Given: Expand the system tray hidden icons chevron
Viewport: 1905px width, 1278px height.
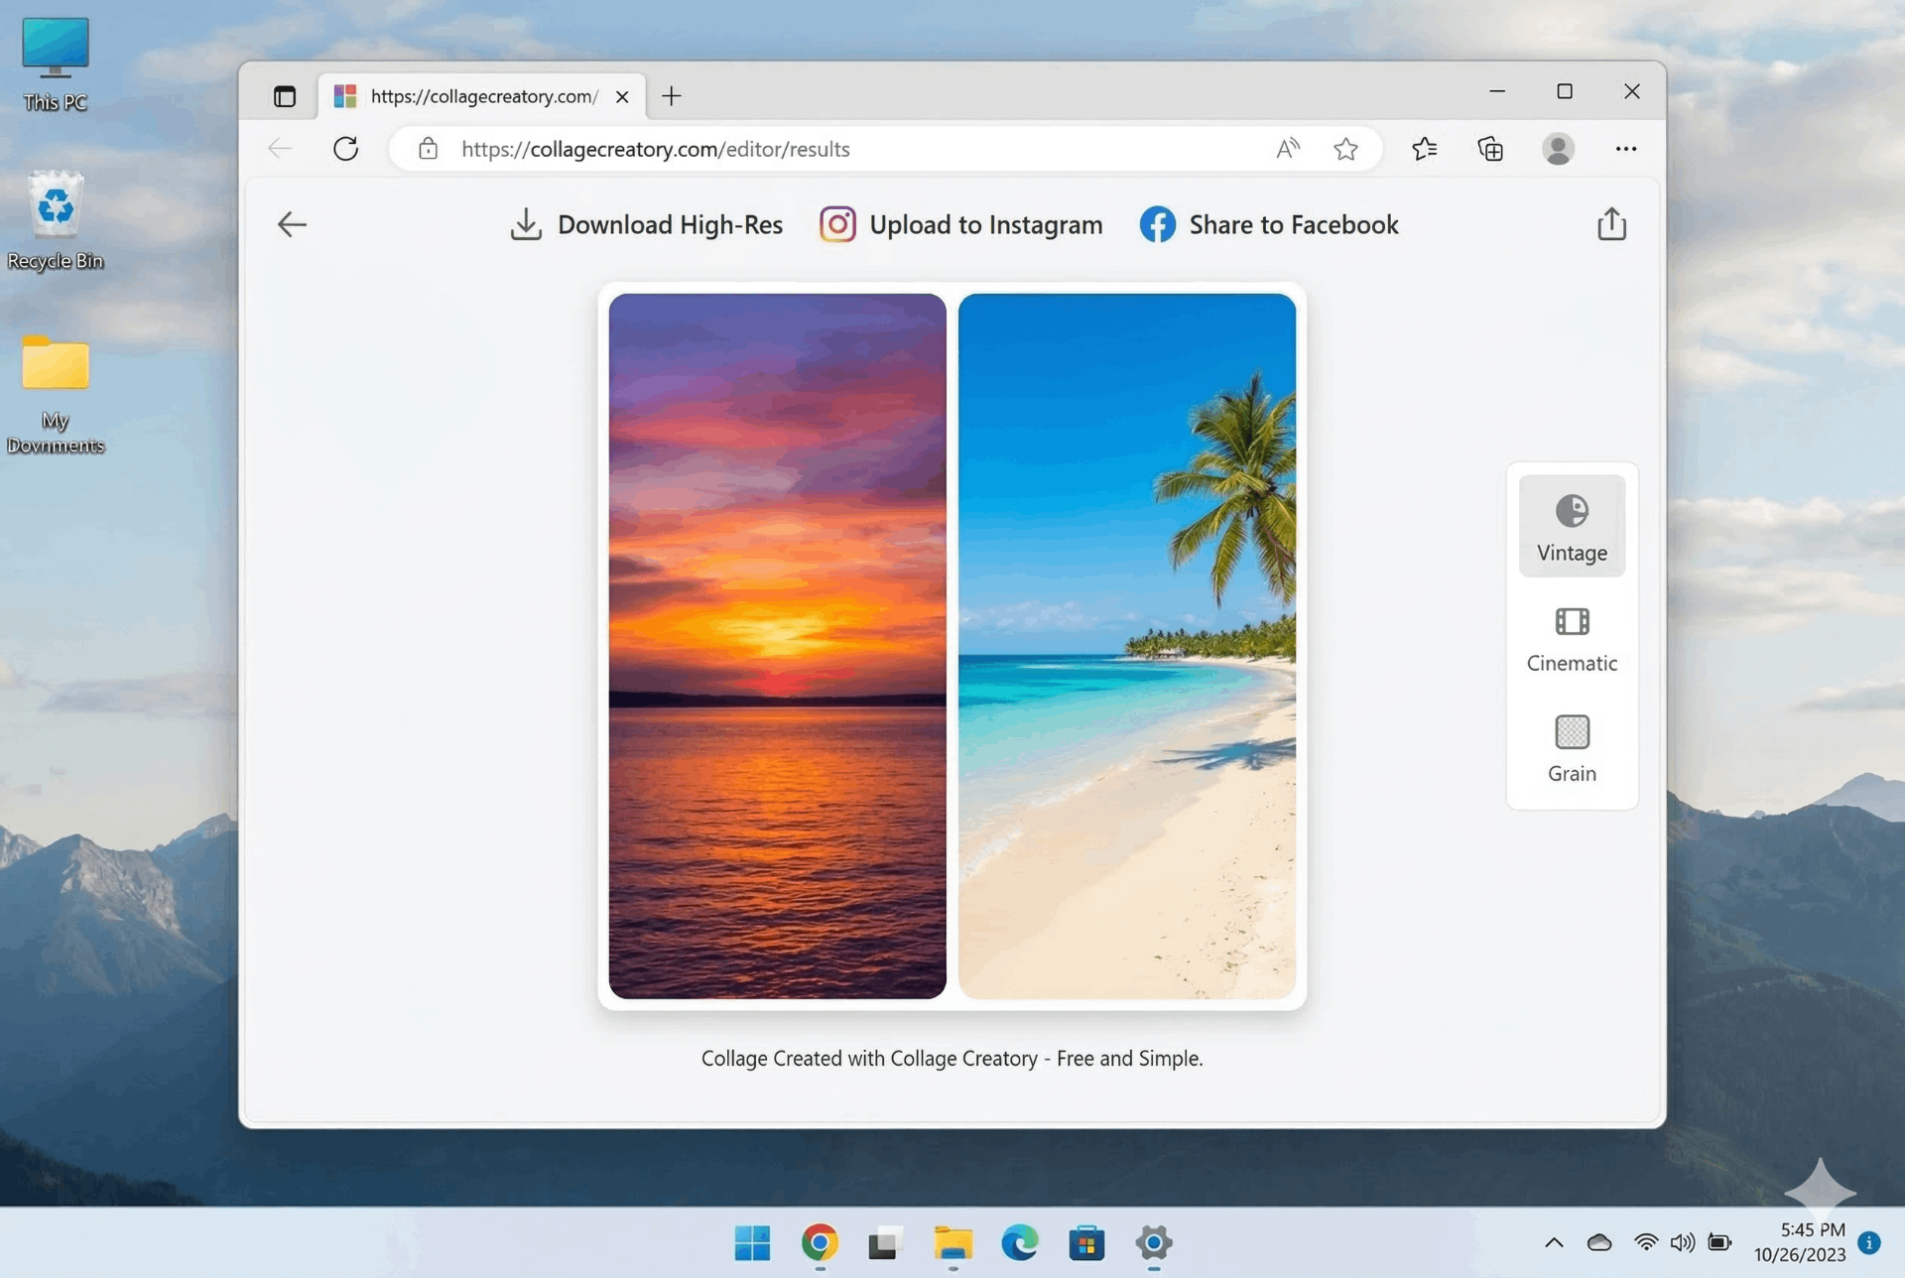Looking at the screenshot, I should tap(1554, 1242).
